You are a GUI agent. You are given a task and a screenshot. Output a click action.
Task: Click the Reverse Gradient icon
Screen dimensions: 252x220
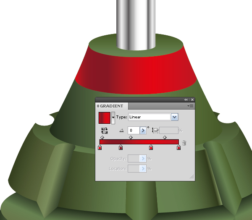click(105, 131)
